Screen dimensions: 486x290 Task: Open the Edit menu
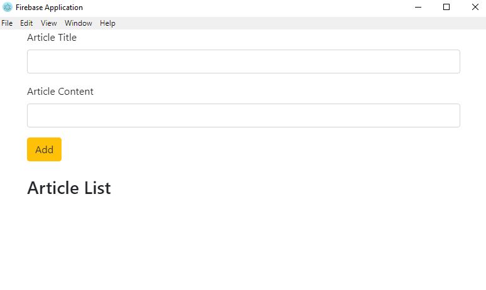tap(26, 23)
